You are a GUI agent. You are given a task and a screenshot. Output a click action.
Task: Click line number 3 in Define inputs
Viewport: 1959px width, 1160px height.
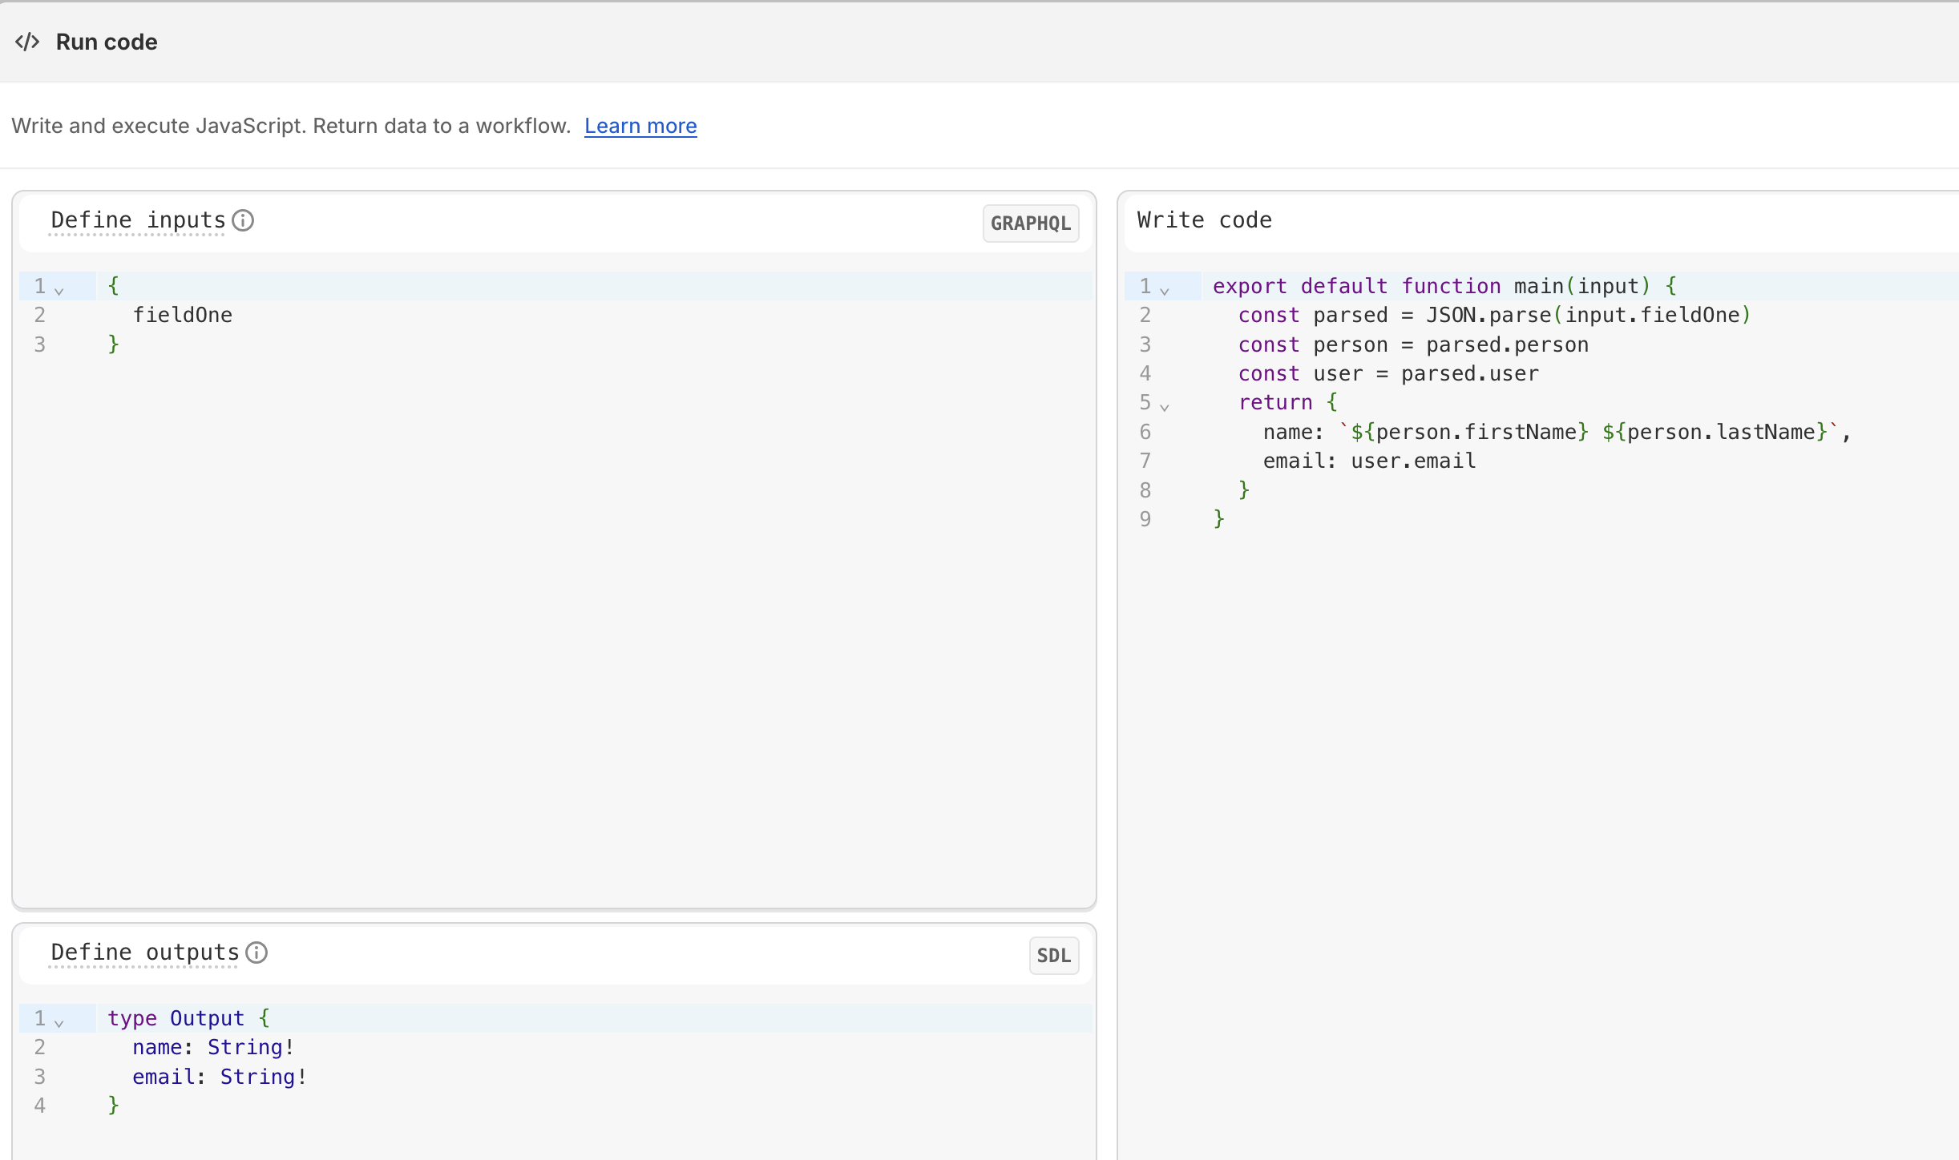click(x=39, y=344)
